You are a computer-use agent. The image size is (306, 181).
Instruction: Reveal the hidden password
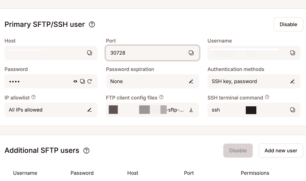[x=75, y=81]
